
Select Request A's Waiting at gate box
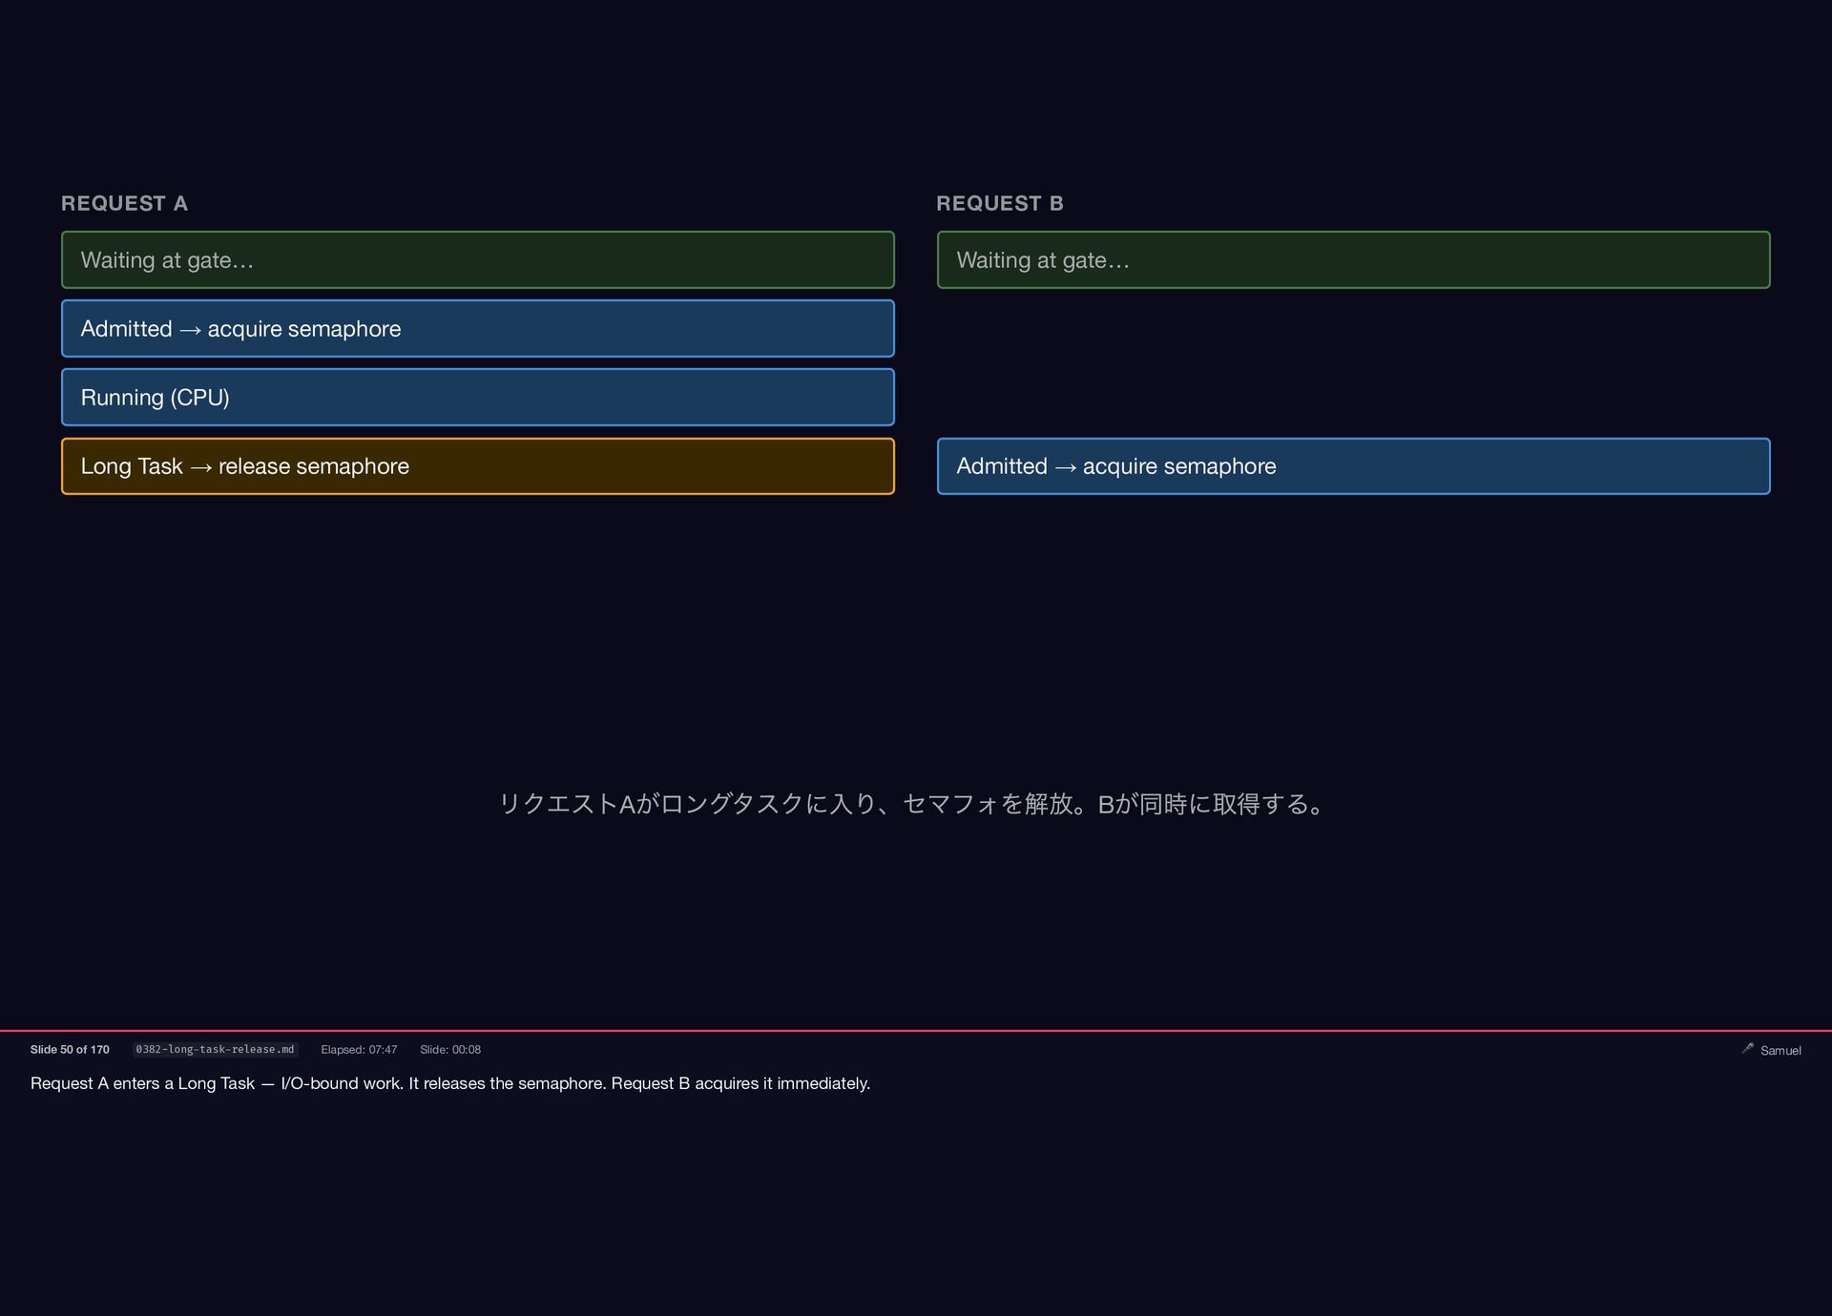[x=477, y=259]
